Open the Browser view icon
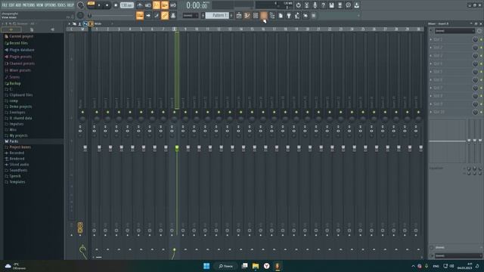This screenshot has width=484, height=272. [x=272, y=15]
